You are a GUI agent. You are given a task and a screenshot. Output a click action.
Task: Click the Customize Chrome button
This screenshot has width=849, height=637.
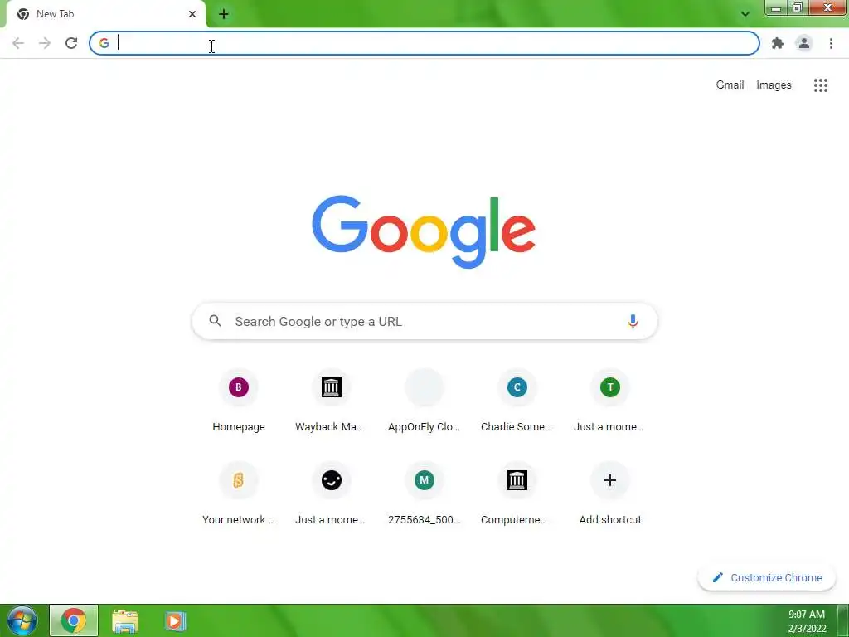(x=767, y=577)
